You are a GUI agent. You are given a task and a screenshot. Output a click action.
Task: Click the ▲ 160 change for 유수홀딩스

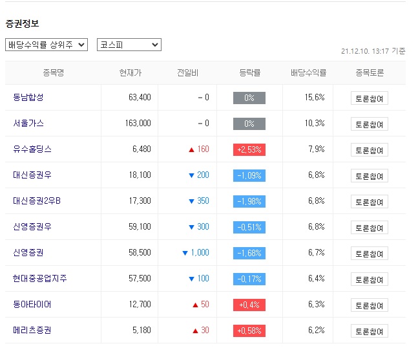199,149
